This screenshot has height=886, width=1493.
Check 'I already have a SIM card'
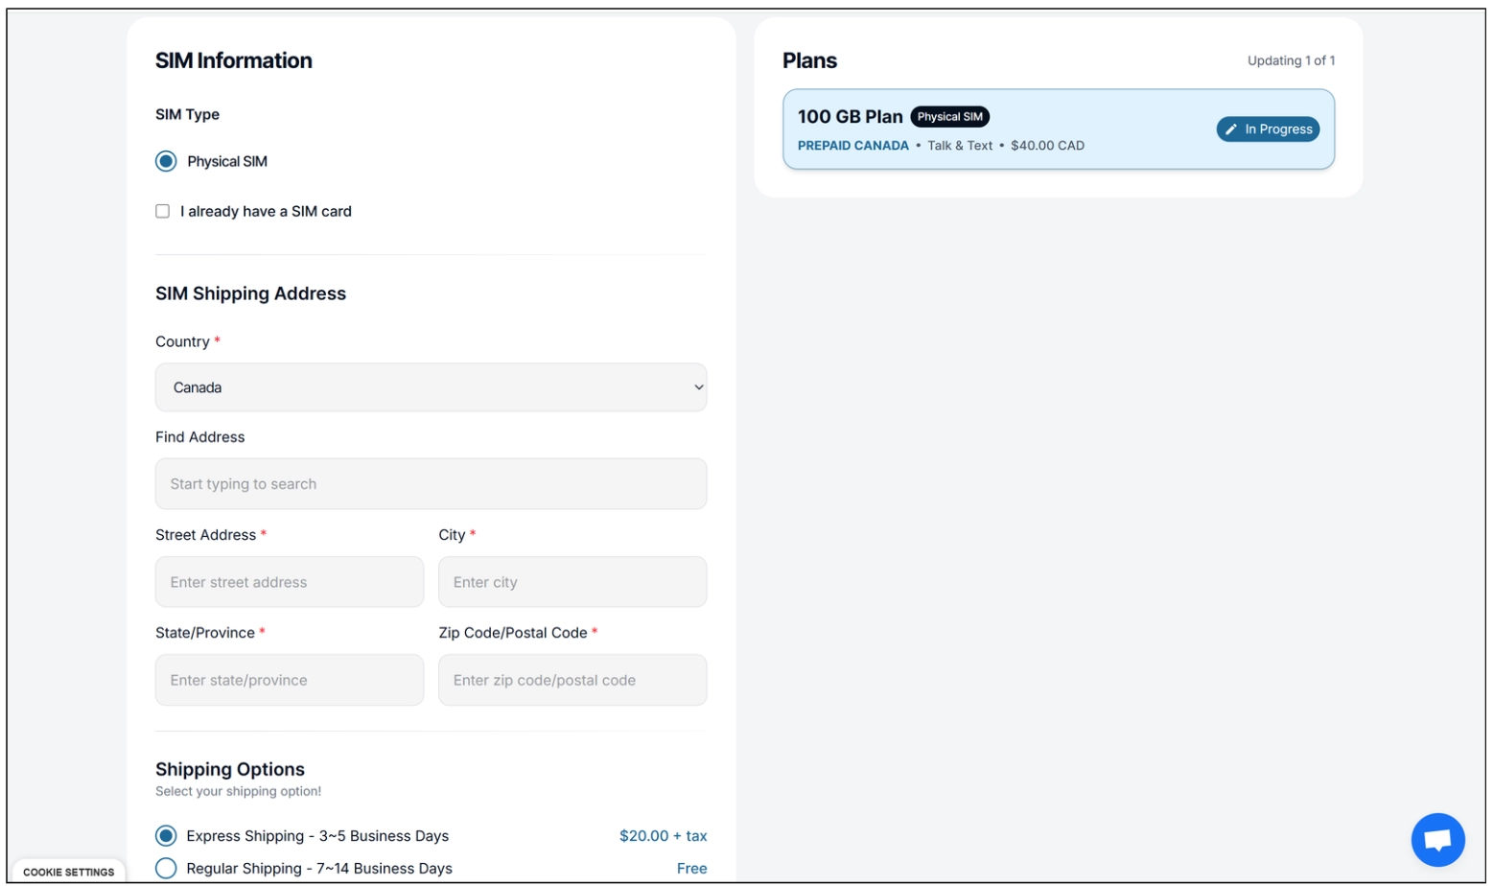tap(163, 211)
